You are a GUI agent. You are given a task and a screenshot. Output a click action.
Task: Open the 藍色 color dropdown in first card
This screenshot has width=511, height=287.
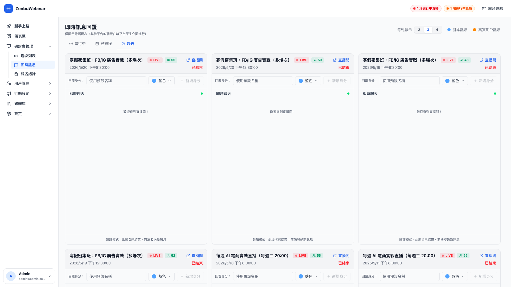coord(161,81)
